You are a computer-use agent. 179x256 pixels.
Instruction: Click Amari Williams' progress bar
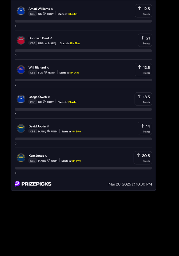(83, 21)
